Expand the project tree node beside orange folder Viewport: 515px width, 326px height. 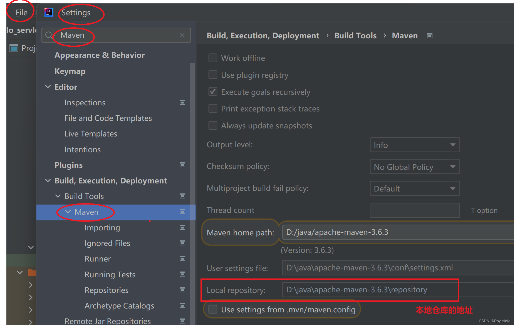click(20, 273)
